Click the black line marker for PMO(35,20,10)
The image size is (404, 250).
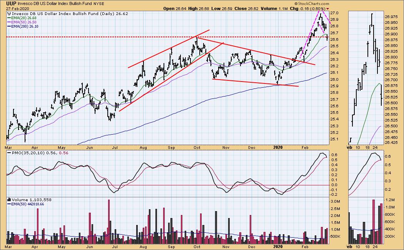(x=9, y=153)
